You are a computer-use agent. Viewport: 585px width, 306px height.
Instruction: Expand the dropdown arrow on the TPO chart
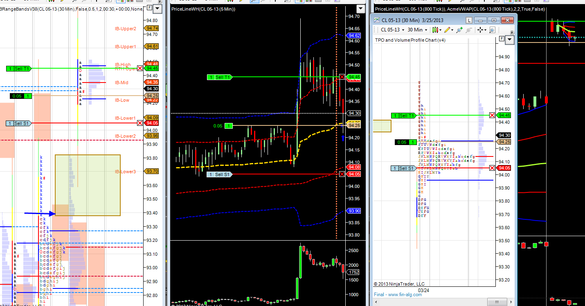(x=509, y=40)
